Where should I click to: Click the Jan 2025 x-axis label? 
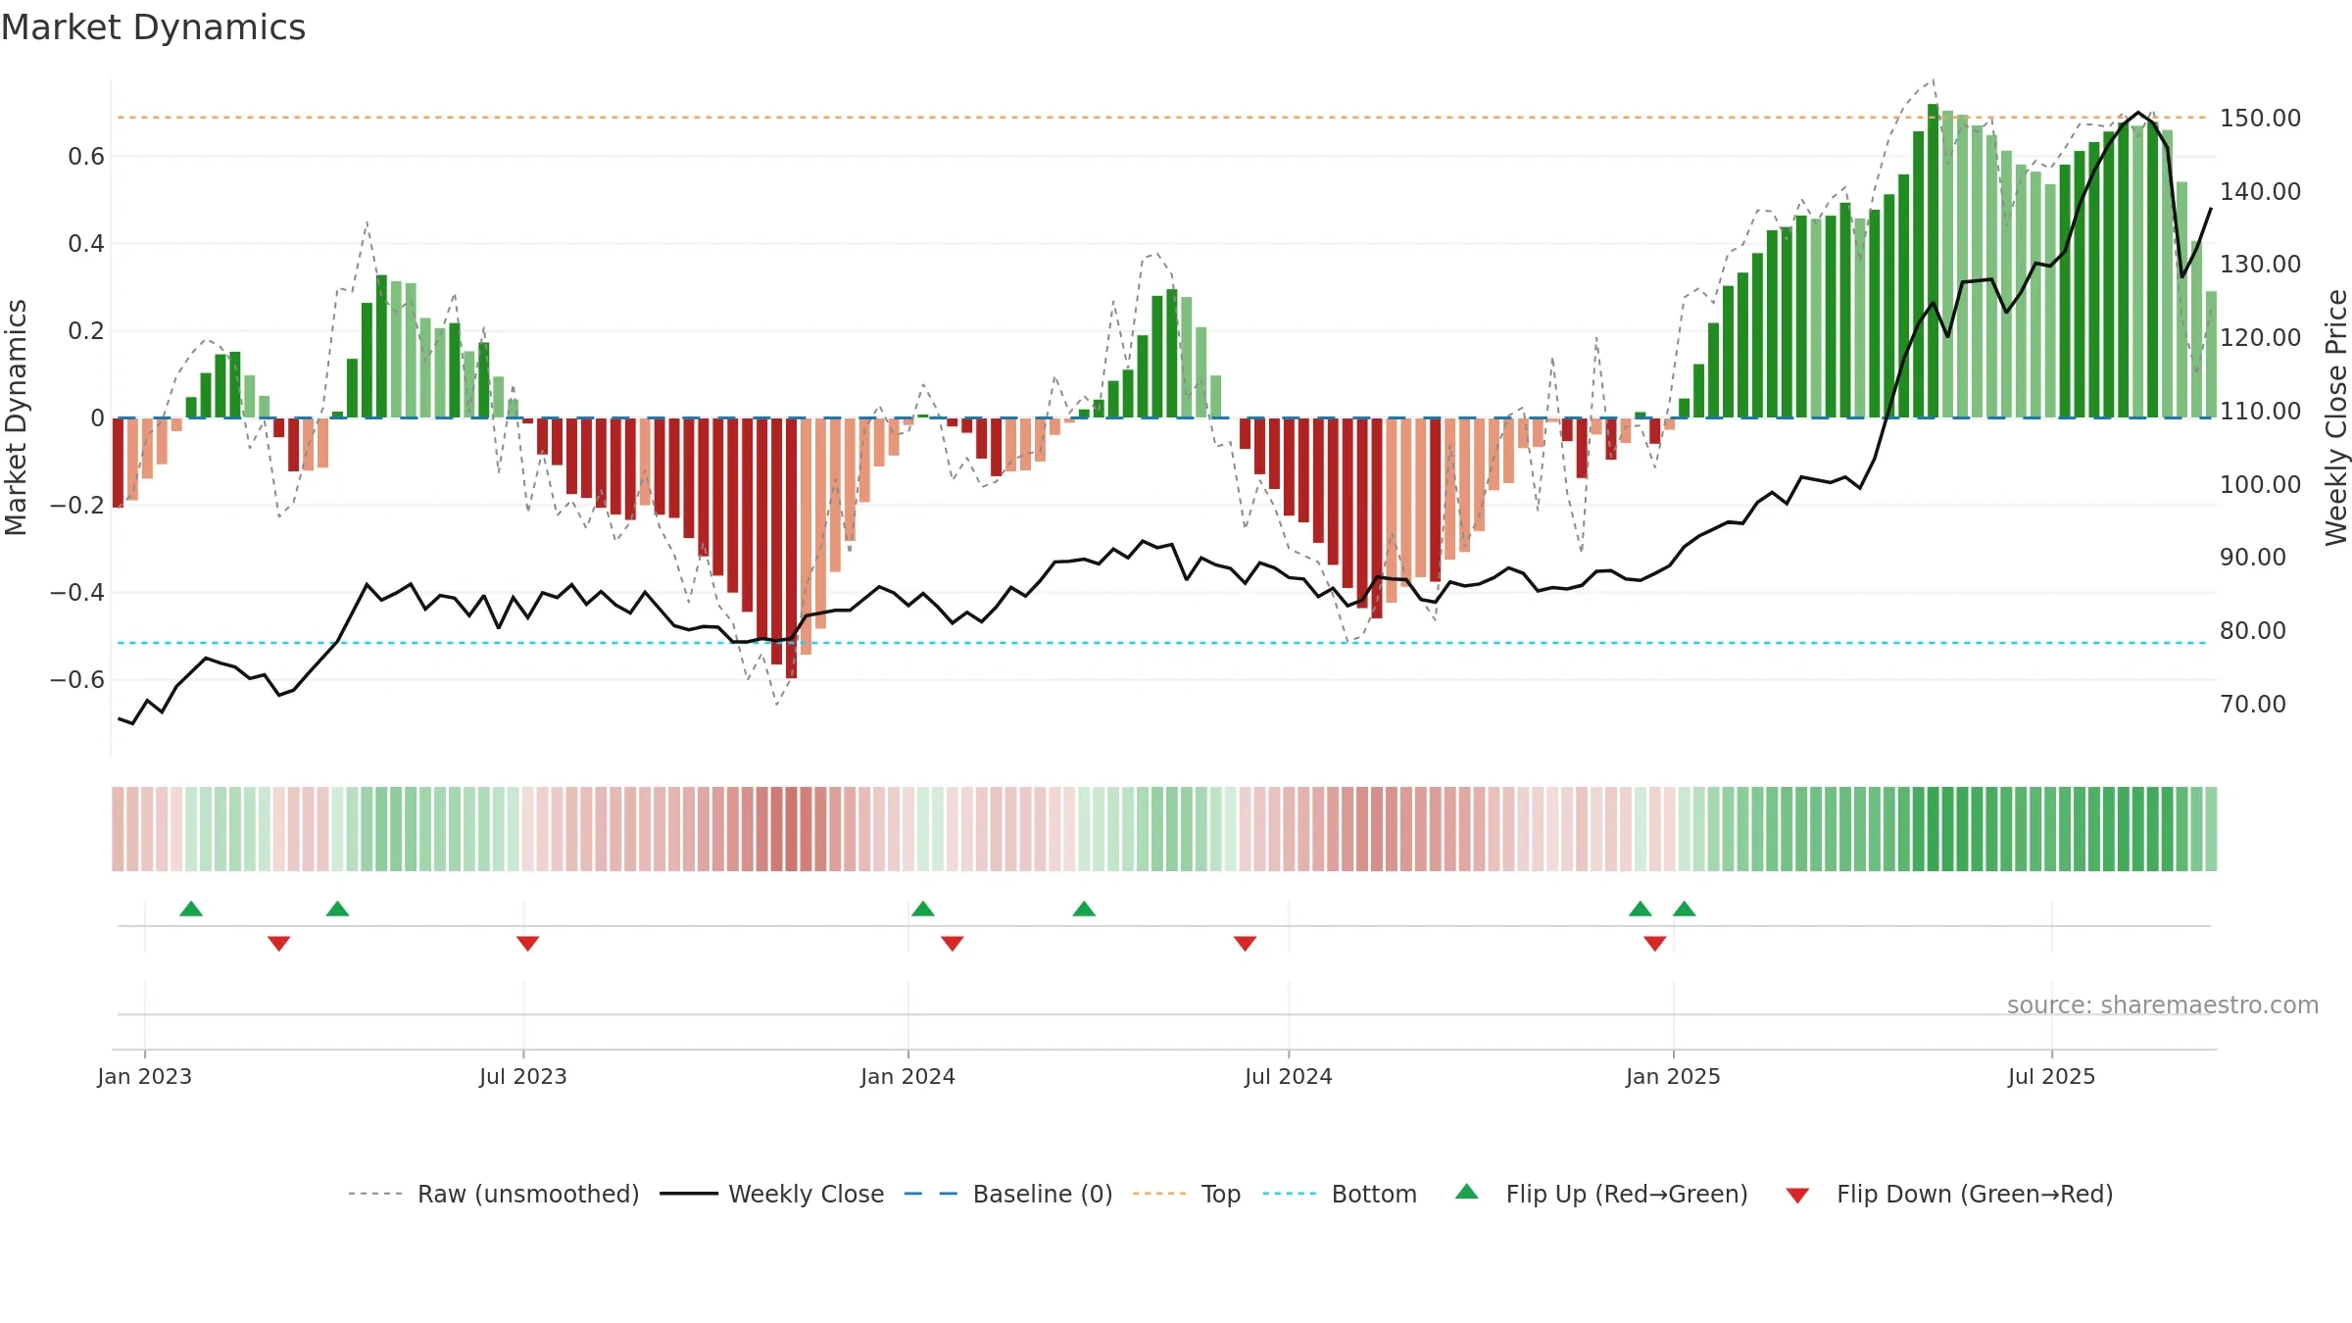pyautogui.click(x=1673, y=1076)
